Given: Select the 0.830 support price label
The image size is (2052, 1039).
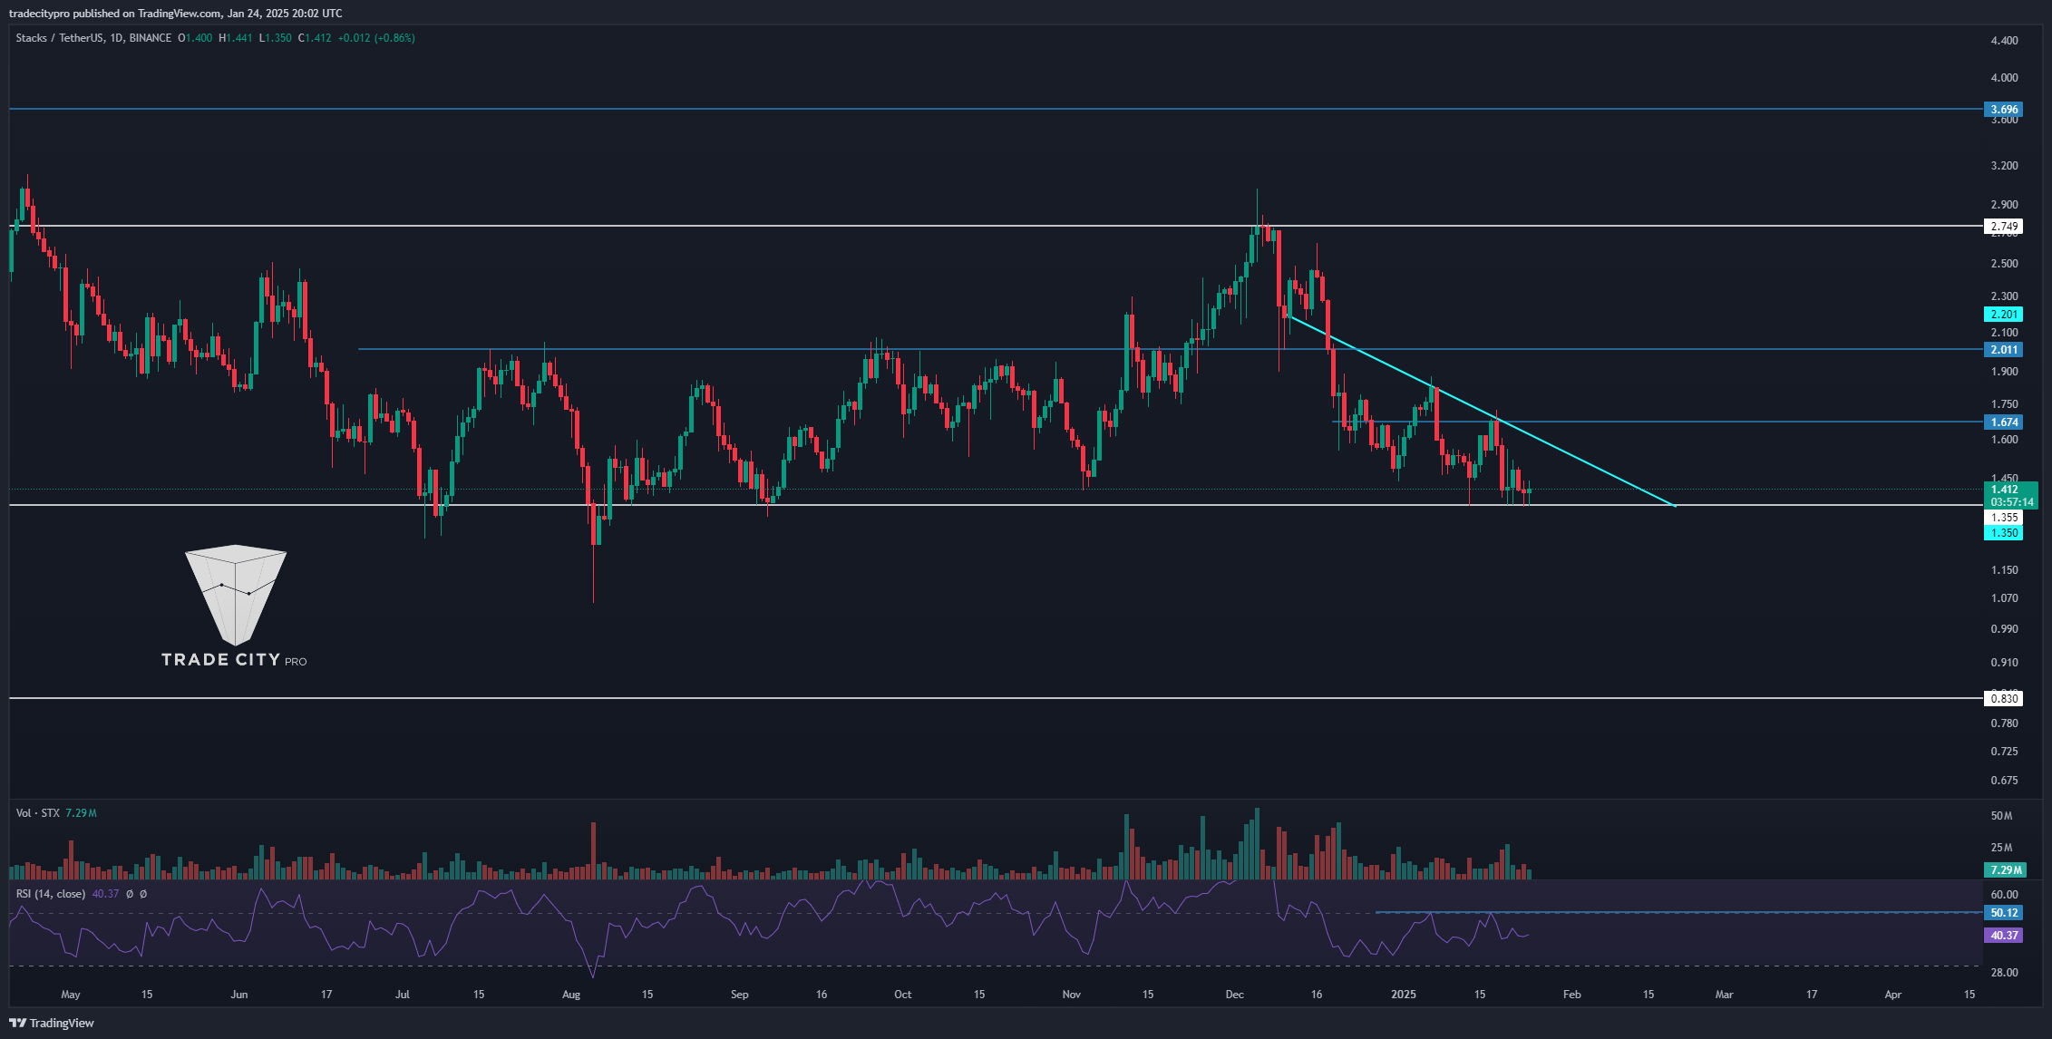Looking at the screenshot, I should tap(2003, 699).
